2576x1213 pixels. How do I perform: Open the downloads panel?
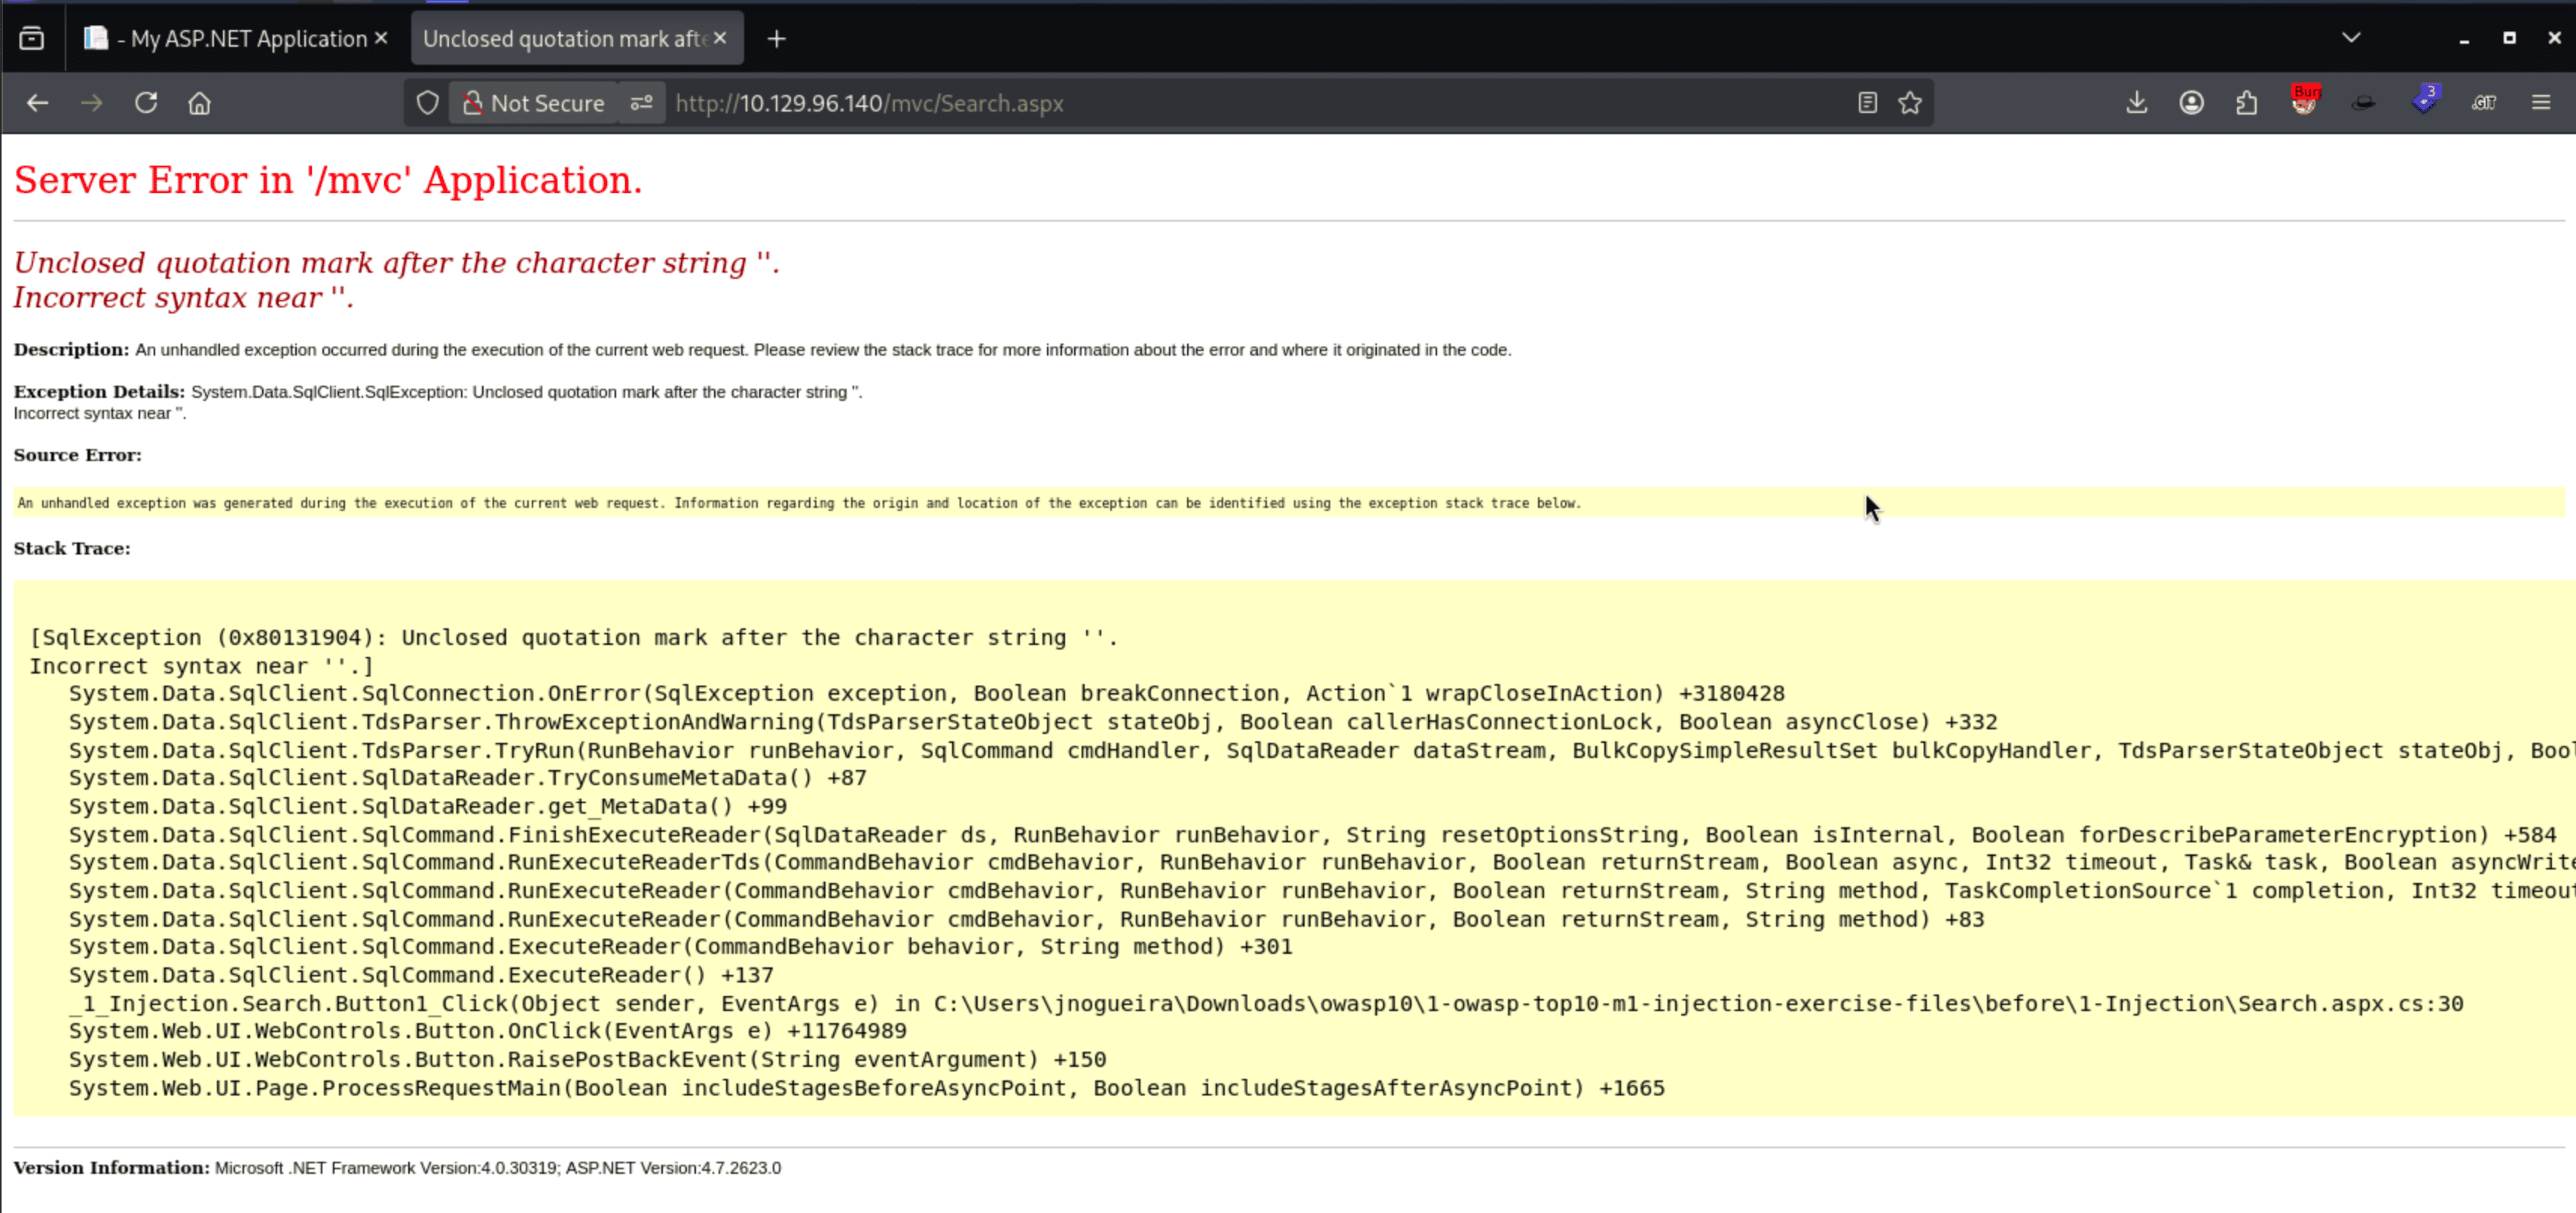tap(2136, 103)
